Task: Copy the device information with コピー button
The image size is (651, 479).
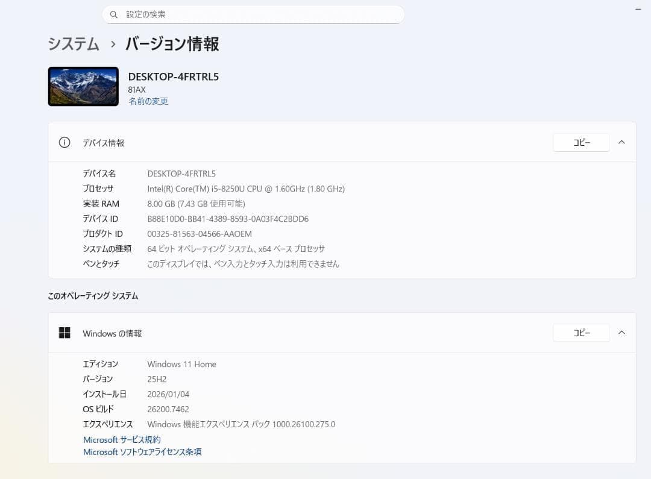Action: click(x=580, y=142)
